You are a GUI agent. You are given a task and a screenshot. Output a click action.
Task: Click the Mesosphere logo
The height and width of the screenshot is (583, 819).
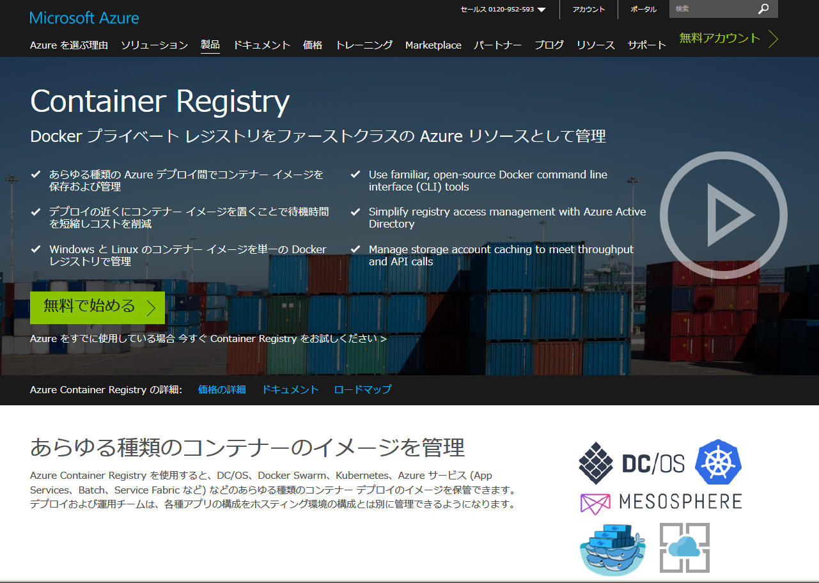tap(661, 502)
